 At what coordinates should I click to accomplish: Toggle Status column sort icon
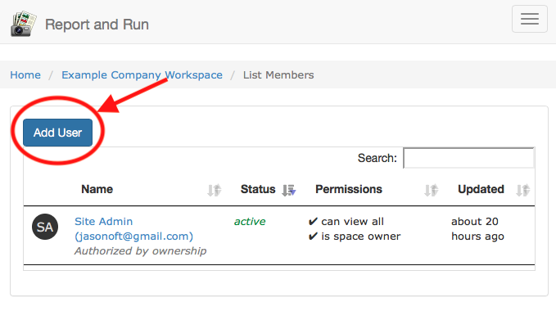(x=288, y=190)
